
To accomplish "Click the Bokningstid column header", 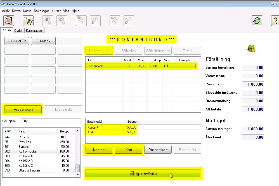I will point(185,60).
